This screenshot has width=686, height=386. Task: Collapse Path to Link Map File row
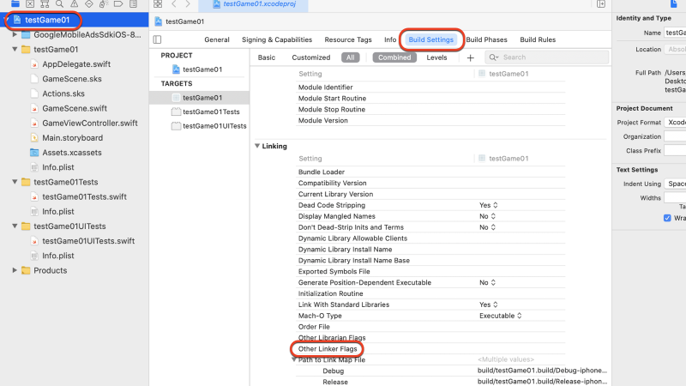294,359
